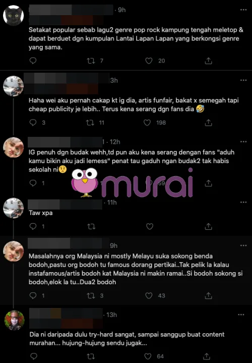Retweet the tweet showing 7 retweets
The image size is (252, 363).
click(x=91, y=61)
